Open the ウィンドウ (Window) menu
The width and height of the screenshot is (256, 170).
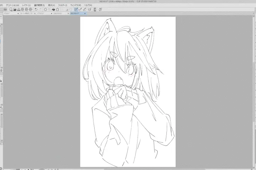tap(75, 5)
